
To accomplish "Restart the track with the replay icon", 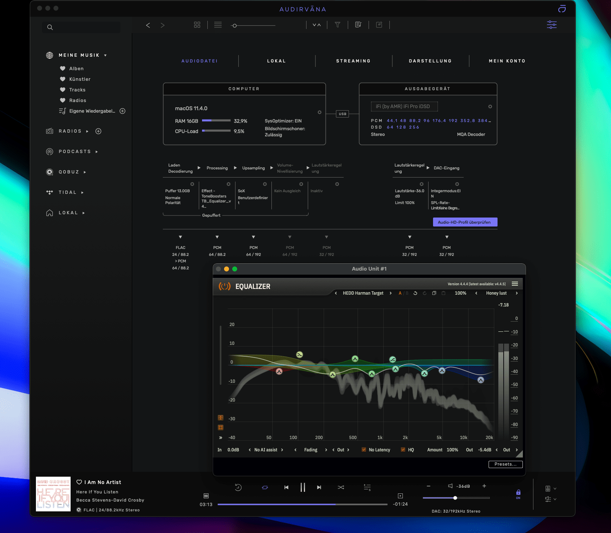I will (x=238, y=487).
